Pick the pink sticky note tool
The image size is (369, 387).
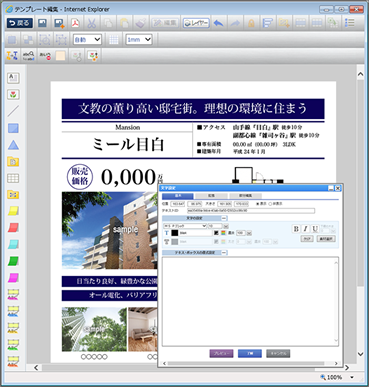click(13, 278)
